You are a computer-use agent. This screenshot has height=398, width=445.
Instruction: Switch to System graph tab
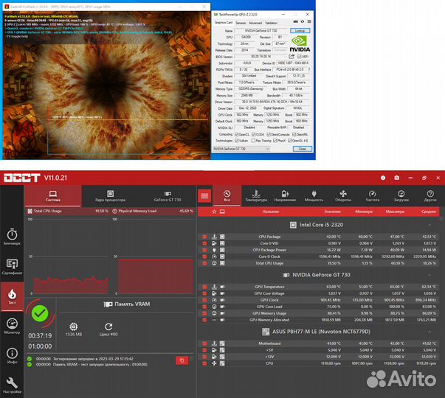point(53,196)
